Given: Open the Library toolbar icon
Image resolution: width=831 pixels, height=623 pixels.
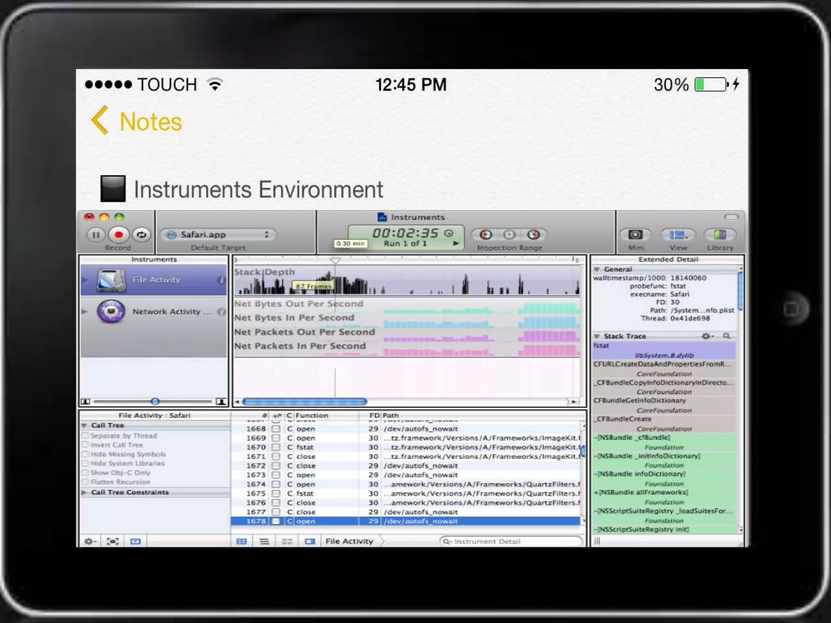Looking at the screenshot, I should point(720,234).
